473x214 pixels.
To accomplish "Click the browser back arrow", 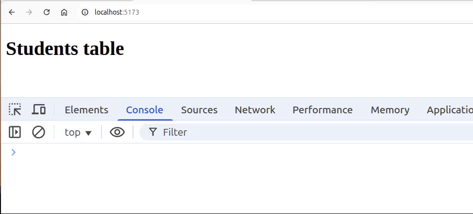I will pos(12,12).
